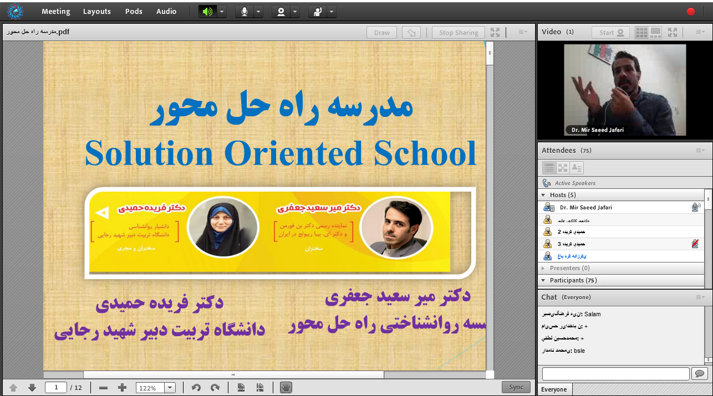Viewport: 713px width, 396px height.
Task: Switch attendees to breakout room view
Action: coord(563,168)
